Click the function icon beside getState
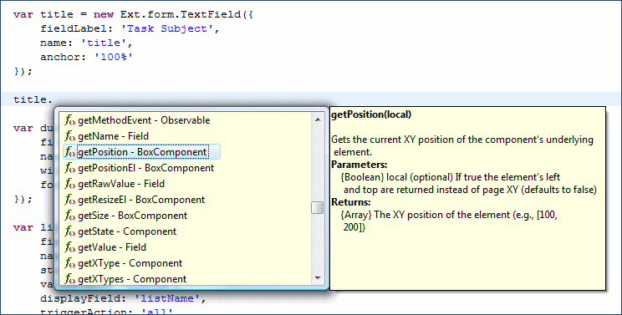622x315 pixels. coord(70,231)
